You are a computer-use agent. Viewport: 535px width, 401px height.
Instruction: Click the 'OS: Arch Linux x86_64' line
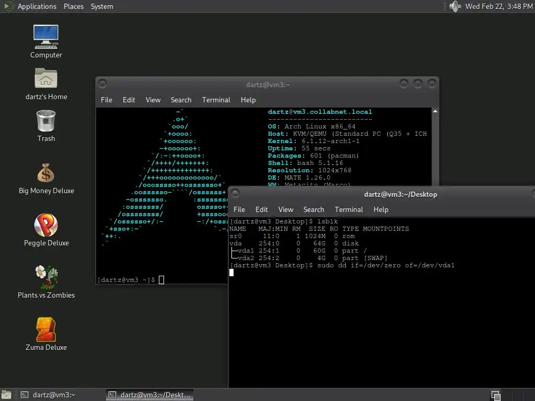pos(311,126)
